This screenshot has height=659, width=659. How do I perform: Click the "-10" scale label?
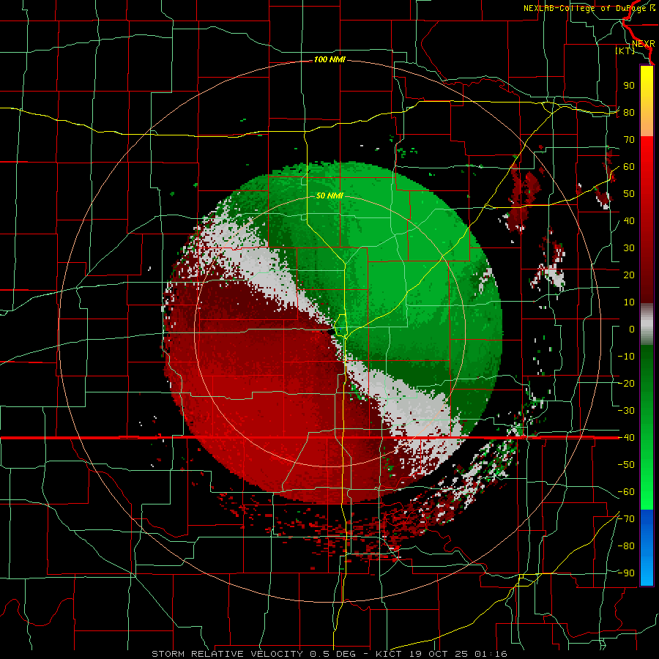coord(626,357)
